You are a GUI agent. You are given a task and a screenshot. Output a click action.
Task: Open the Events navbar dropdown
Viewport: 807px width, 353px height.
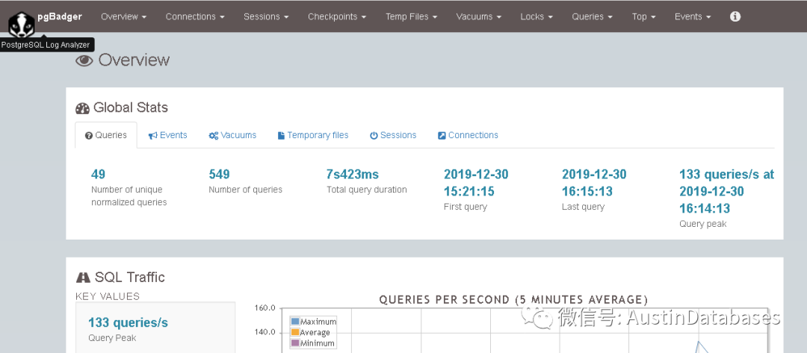point(693,16)
